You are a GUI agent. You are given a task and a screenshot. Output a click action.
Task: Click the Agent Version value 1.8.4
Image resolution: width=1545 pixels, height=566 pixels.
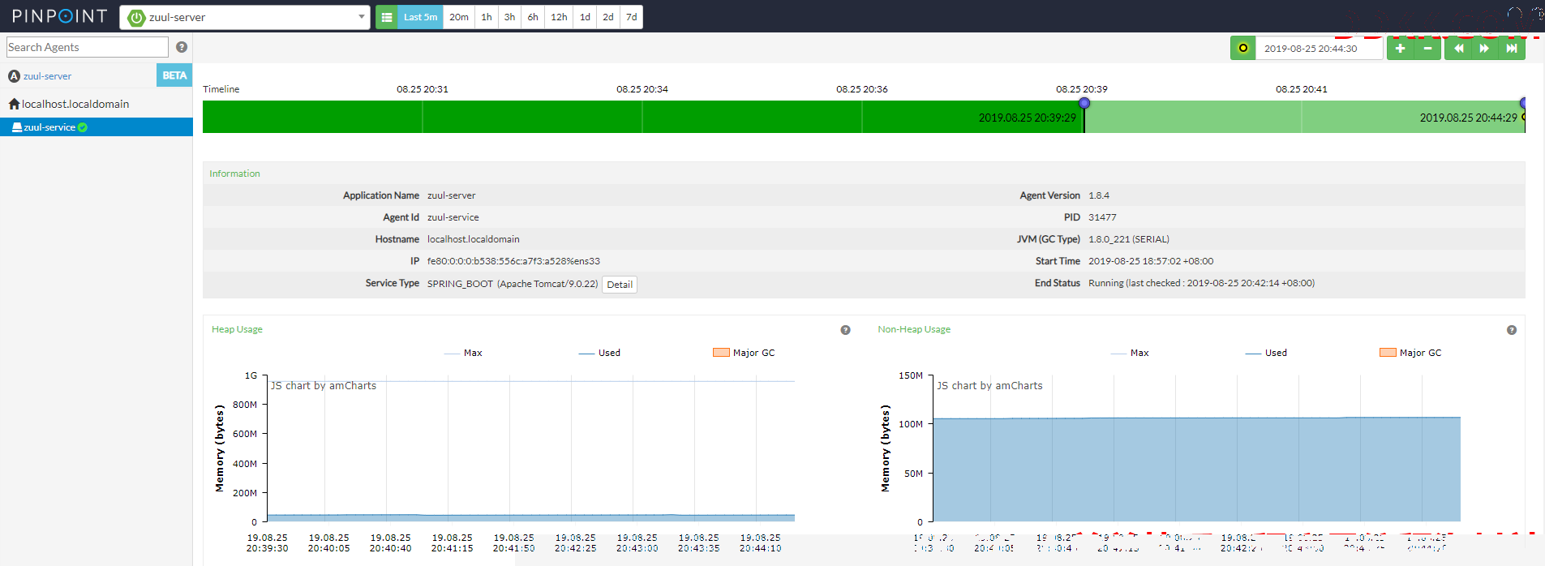(1099, 195)
